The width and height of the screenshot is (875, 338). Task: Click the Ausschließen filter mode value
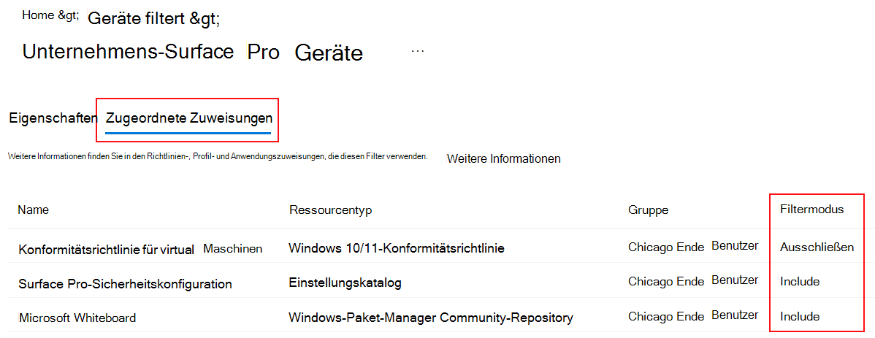817,247
